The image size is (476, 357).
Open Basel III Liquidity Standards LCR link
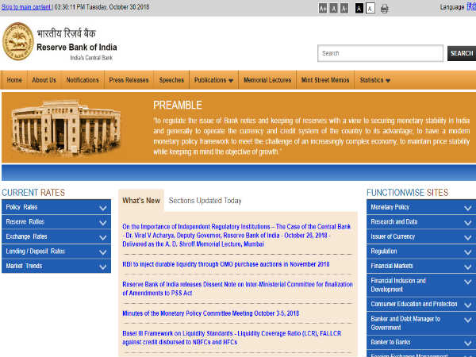[x=232, y=338]
